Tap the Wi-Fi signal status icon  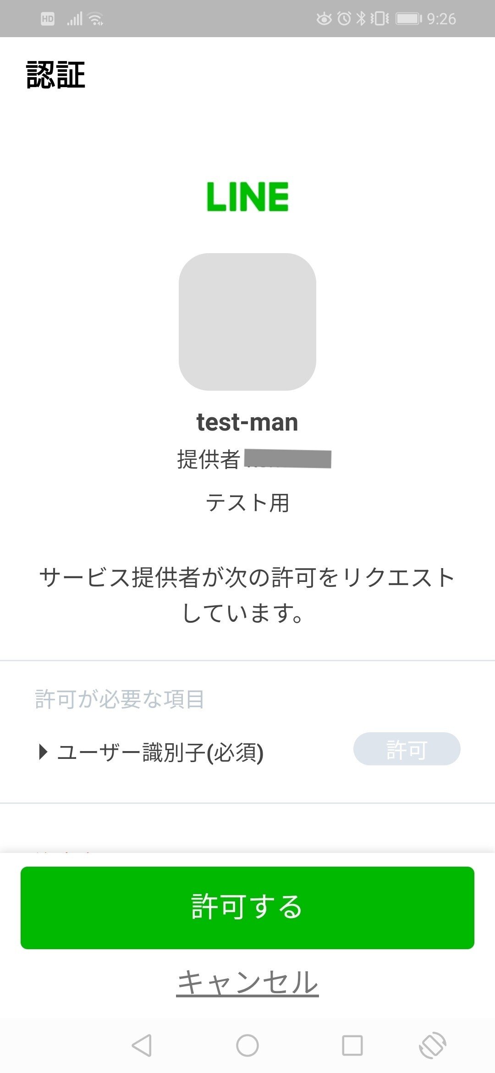[x=96, y=19]
